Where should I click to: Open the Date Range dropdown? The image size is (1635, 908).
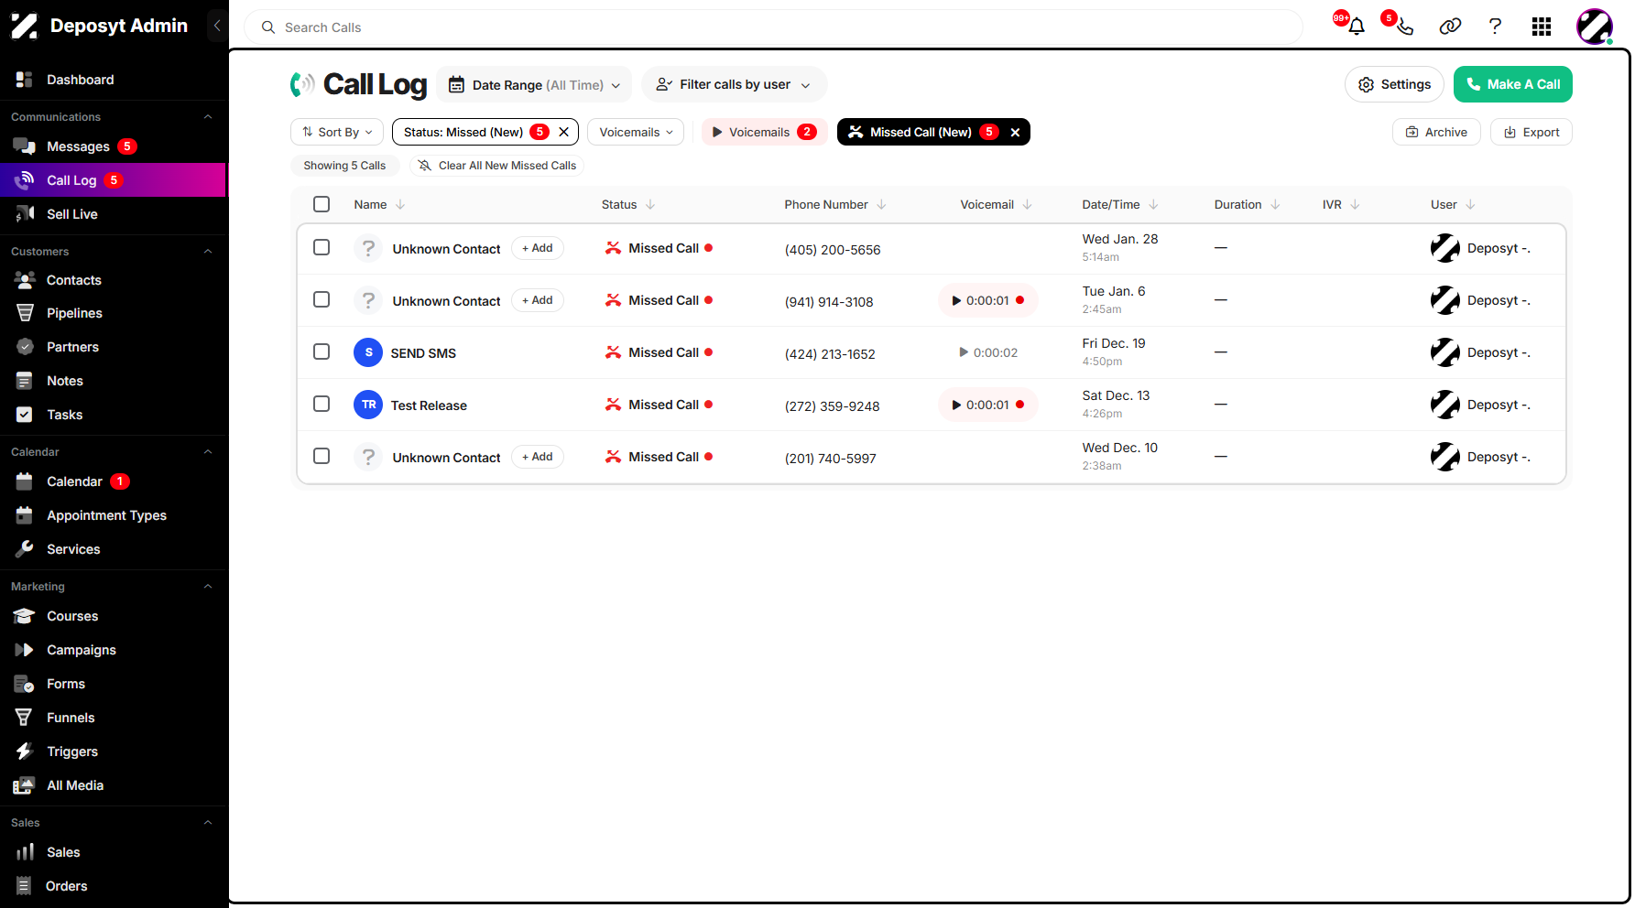click(x=534, y=84)
